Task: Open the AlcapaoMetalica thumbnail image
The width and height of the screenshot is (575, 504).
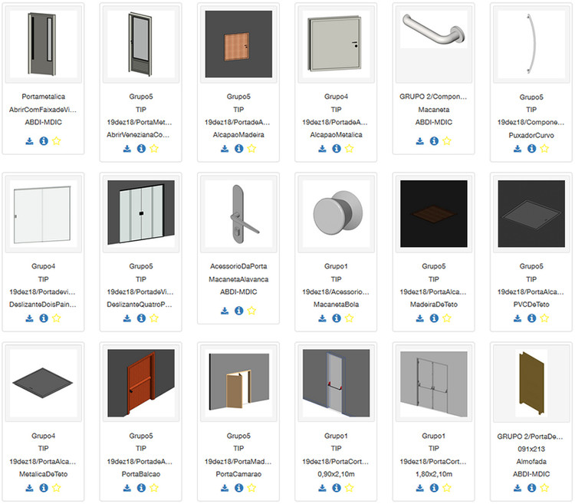Action: click(x=336, y=44)
